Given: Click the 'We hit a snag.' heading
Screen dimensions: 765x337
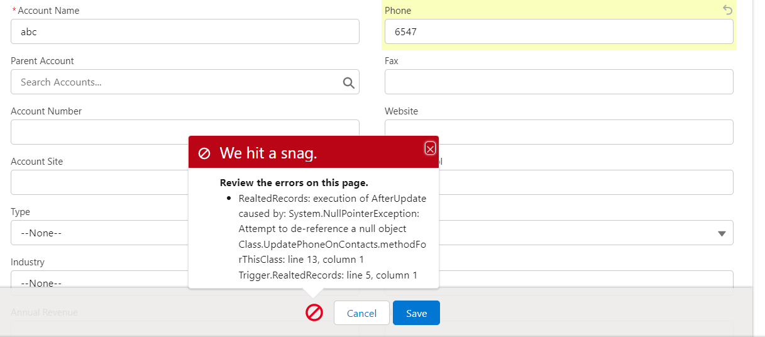Looking at the screenshot, I should pos(268,153).
